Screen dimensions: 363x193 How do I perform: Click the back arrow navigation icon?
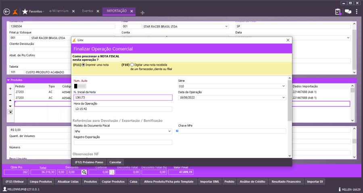(6, 12)
